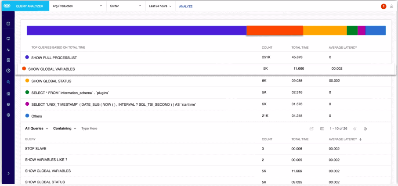The image size is (398, 186).
Task: Select the QUERY ANALYZER tab
Action: tap(29, 6)
